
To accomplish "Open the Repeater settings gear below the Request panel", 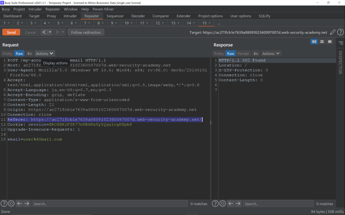I will pyautogui.click(x=11, y=203).
